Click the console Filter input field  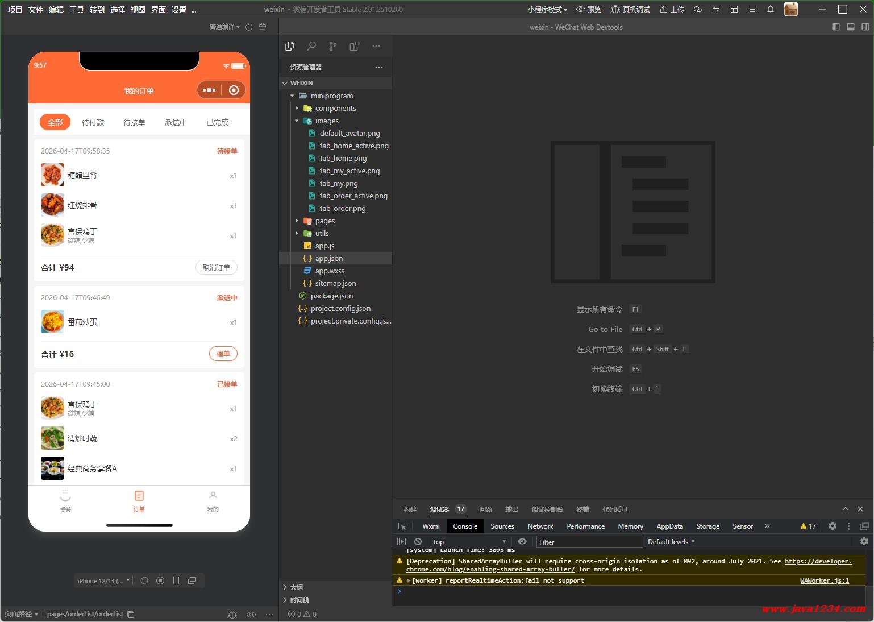click(589, 542)
